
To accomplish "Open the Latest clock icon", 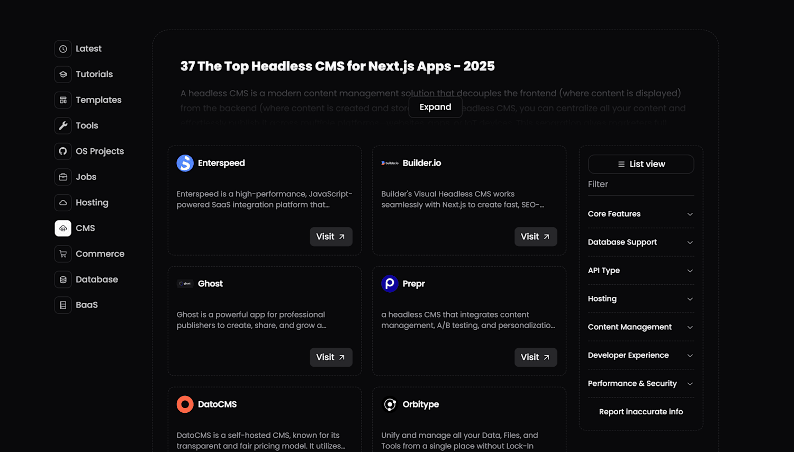I will click(63, 49).
